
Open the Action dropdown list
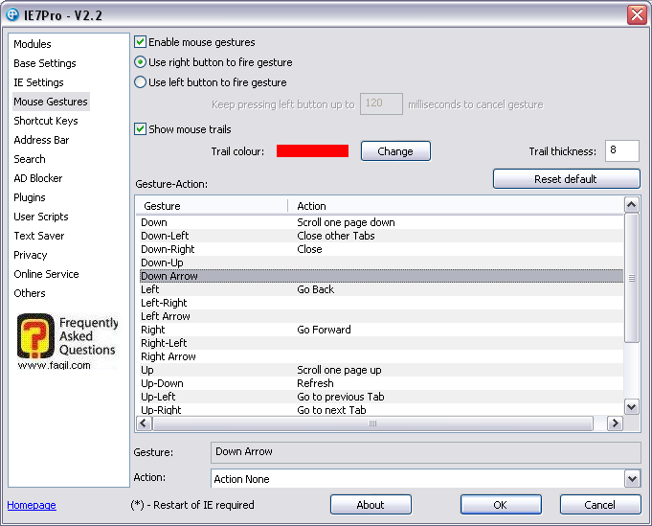coord(631,478)
